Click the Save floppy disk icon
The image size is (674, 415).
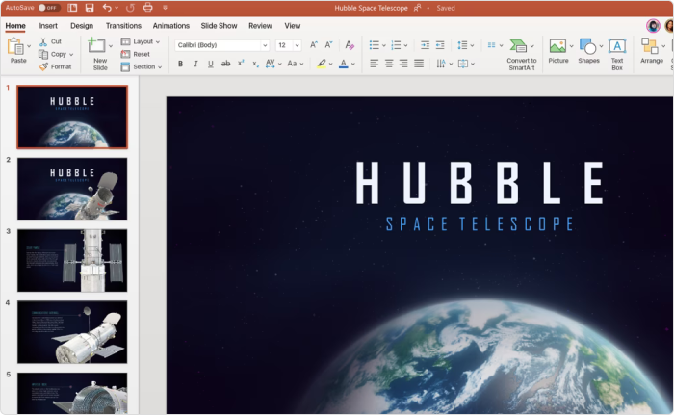pos(90,8)
